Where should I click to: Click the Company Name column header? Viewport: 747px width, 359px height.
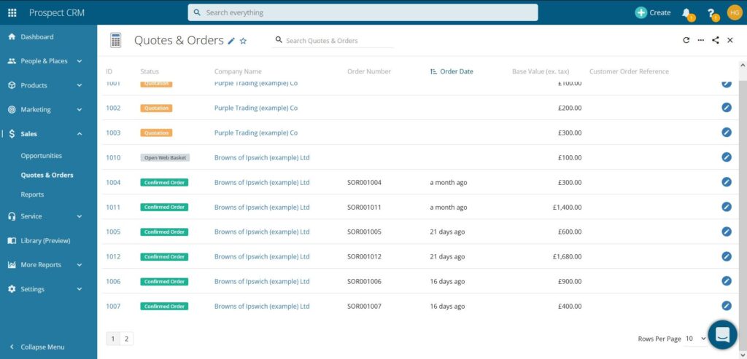coord(238,72)
